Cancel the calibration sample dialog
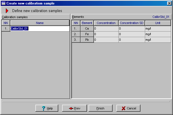The height and width of the screenshot is (115, 173). point(128,108)
